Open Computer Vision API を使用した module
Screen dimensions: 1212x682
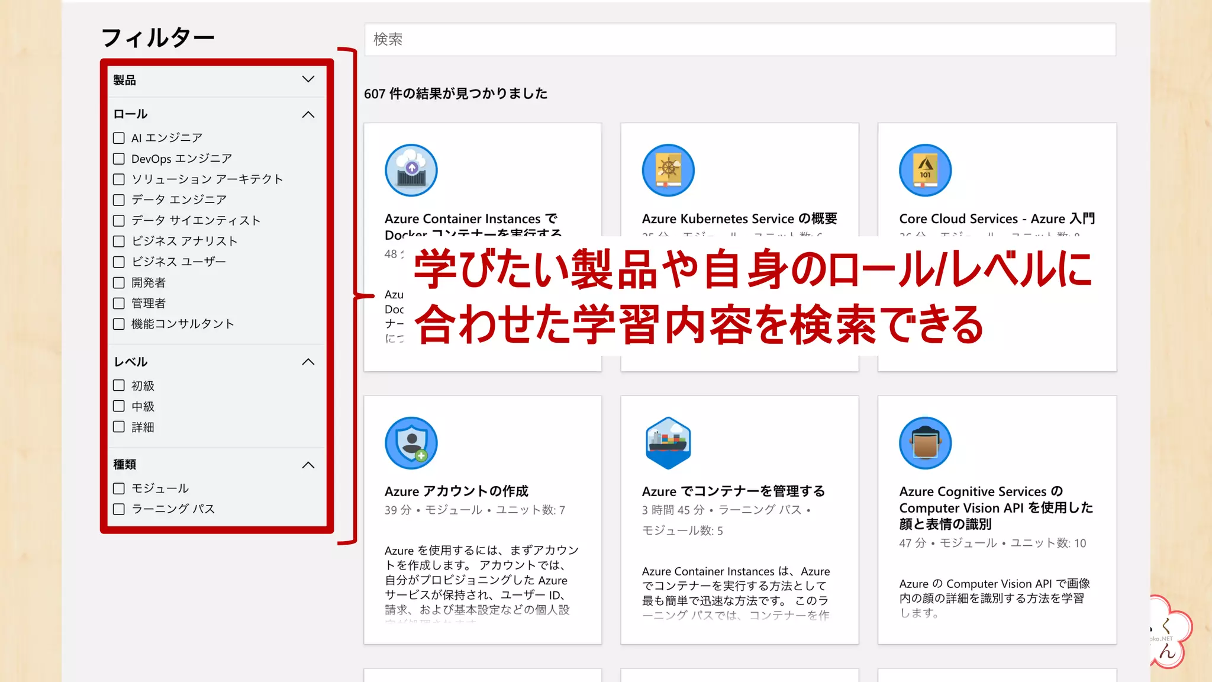point(996,507)
